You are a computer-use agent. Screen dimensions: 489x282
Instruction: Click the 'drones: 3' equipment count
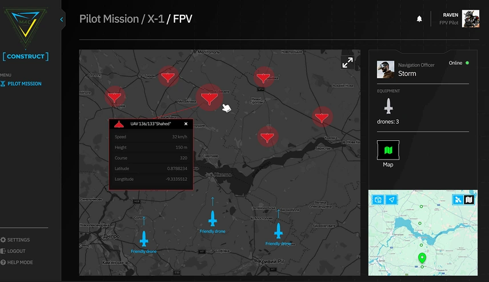coord(388,122)
